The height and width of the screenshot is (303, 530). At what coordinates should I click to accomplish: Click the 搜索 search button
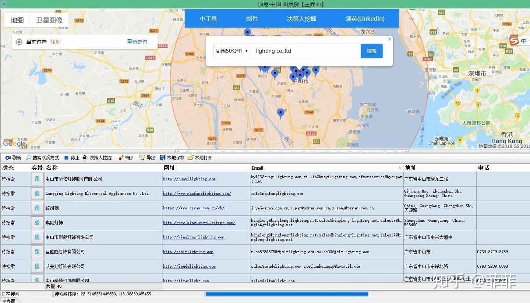point(372,51)
